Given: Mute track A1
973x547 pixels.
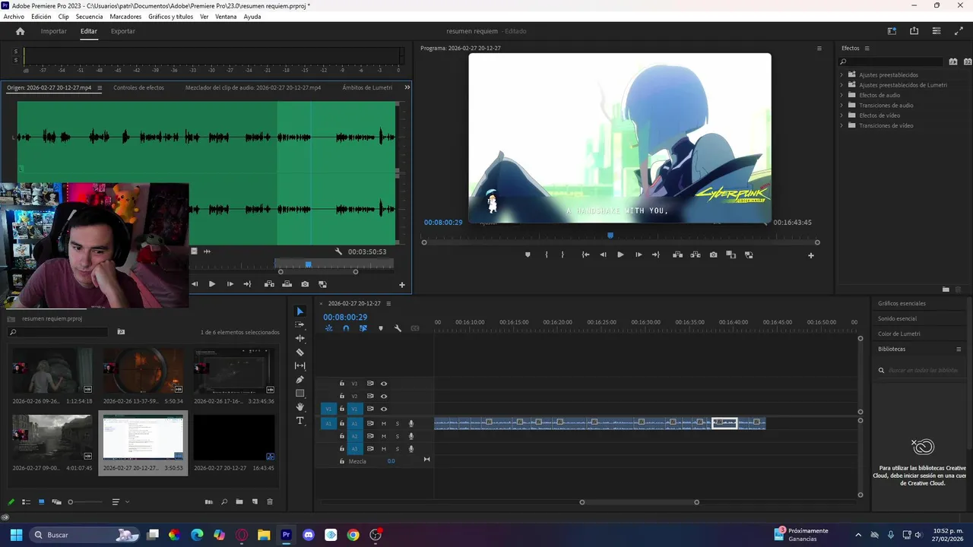Looking at the screenshot, I should 384,424.
